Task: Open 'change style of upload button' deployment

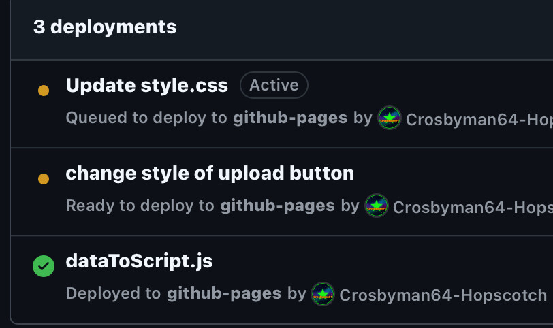Action: (x=210, y=174)
